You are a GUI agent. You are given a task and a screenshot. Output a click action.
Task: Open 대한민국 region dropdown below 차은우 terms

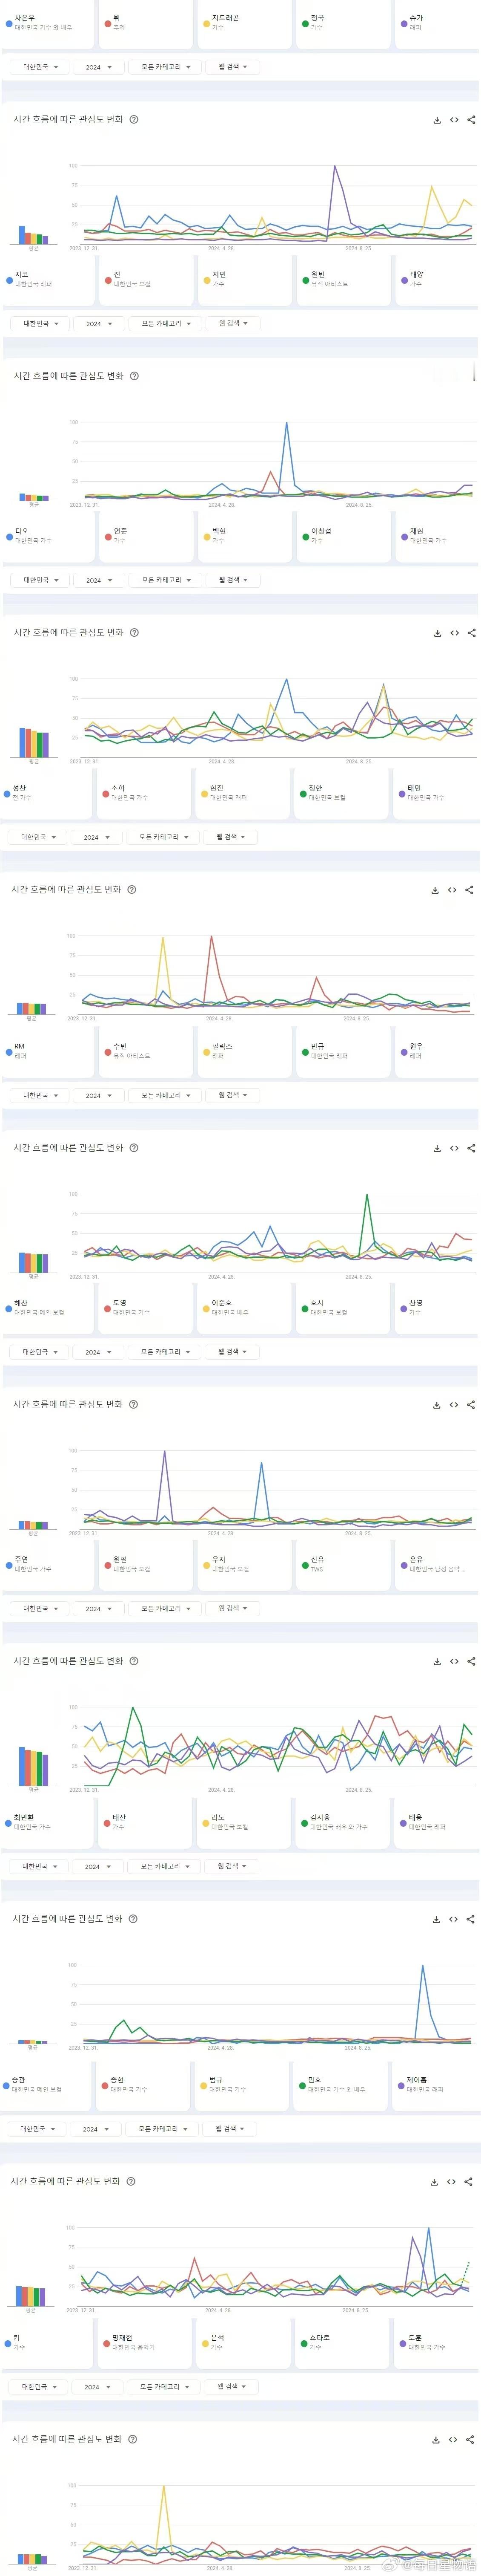tap(41, 67)
